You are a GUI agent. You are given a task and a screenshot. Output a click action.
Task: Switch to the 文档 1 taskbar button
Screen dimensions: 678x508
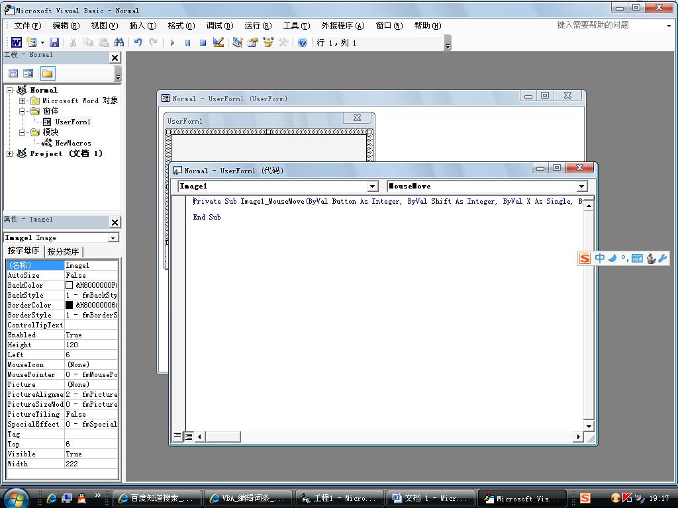pyautogui.click(x=430, y=498)
